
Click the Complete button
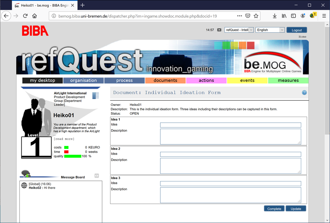(274, 209)
